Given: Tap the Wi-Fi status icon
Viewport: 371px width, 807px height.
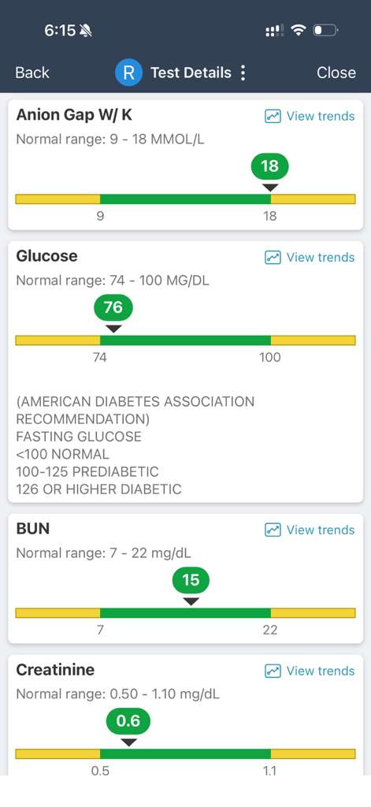Looking at the screenshot, I should point(298,31).
